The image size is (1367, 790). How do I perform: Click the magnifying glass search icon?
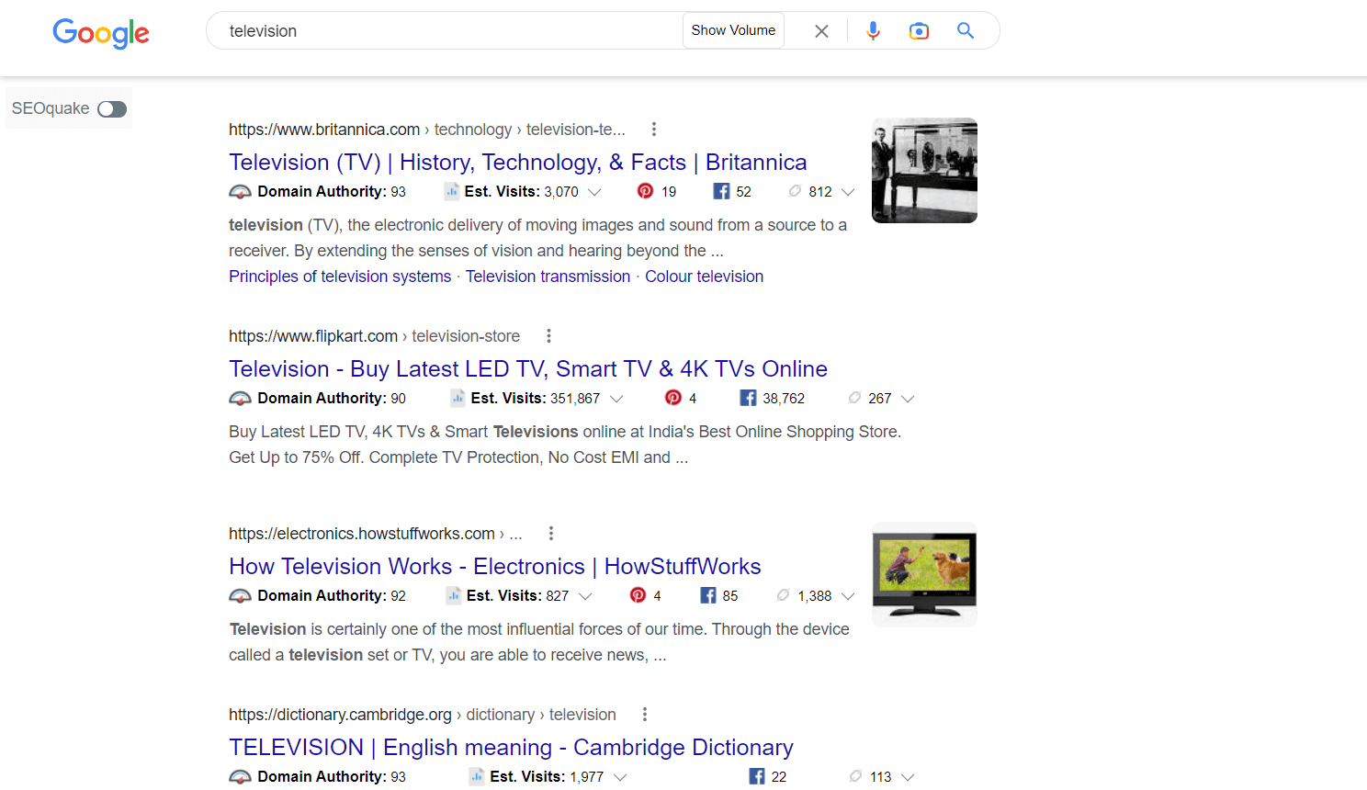(x=966, y=30)
